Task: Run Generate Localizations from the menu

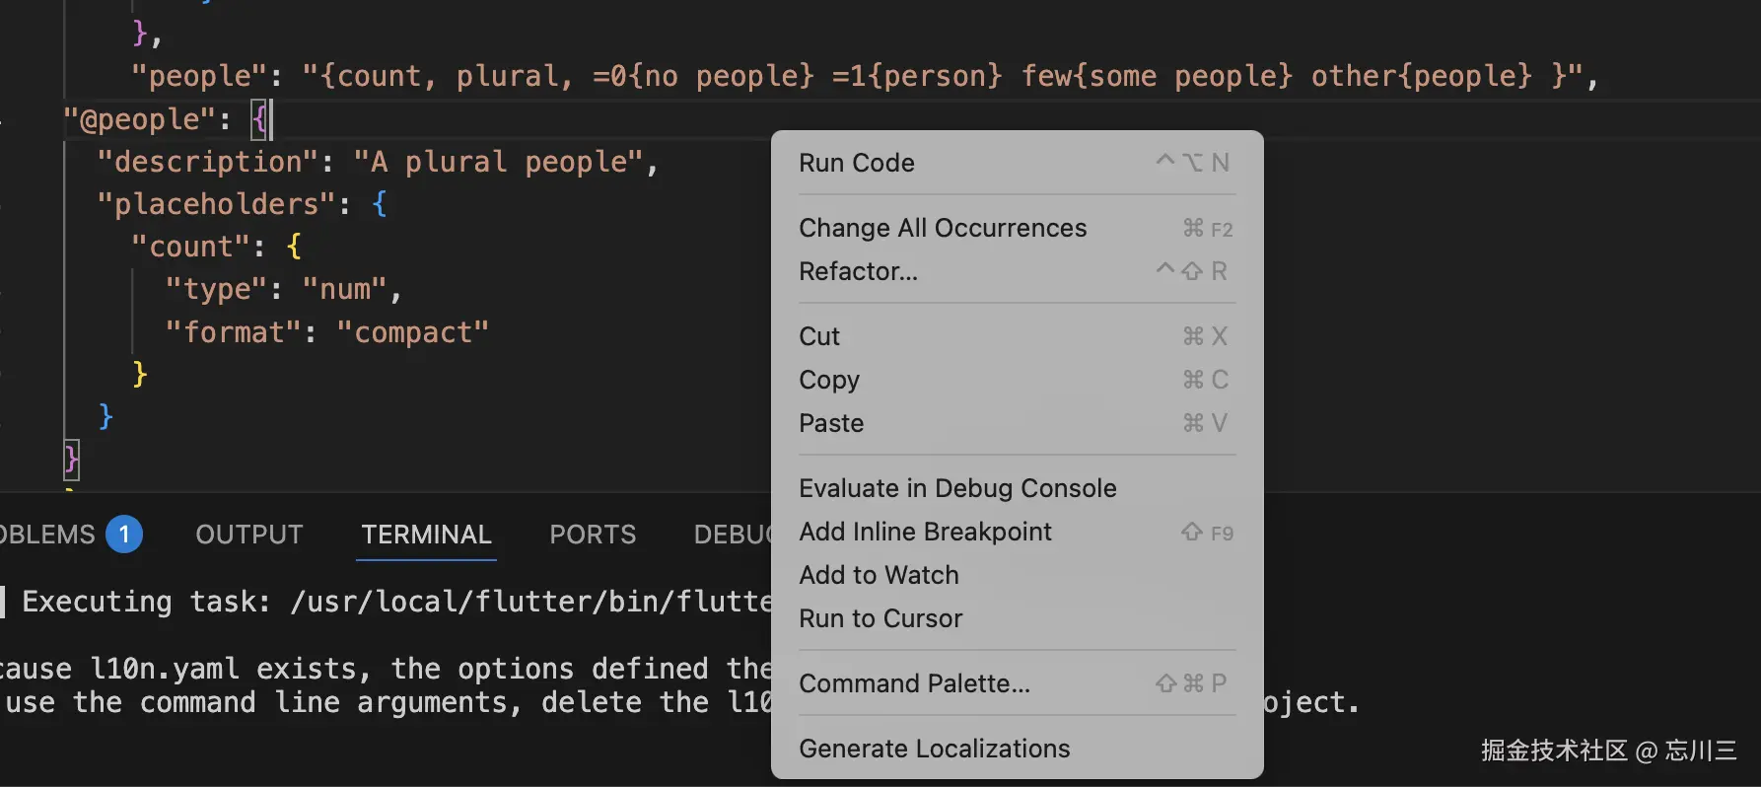Action: click(934, 749)
